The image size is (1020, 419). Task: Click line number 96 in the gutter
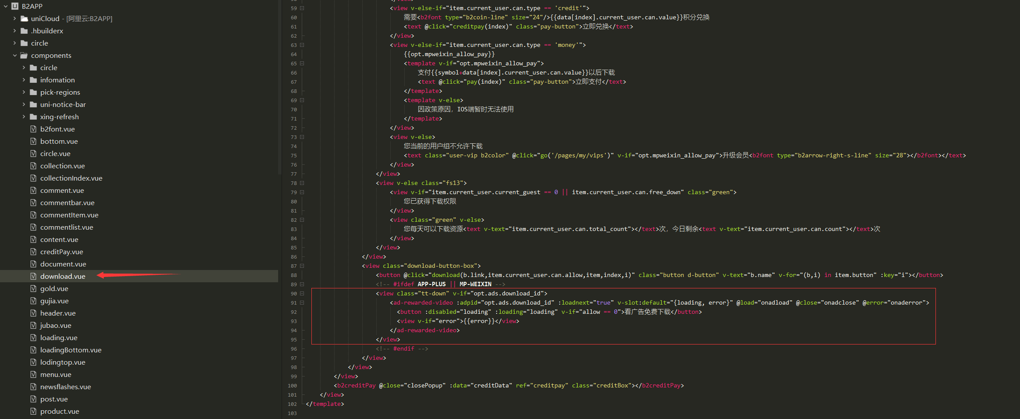coord(293,349)
